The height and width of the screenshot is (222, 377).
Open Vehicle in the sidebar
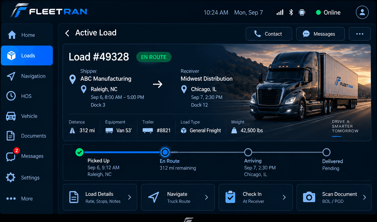(27, 116)
